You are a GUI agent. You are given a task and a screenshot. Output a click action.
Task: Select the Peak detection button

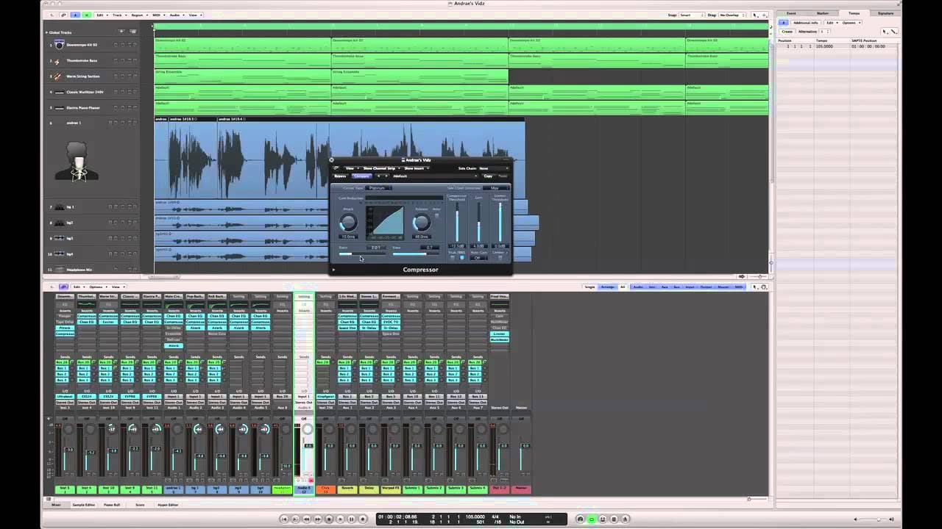coord(453,258)
